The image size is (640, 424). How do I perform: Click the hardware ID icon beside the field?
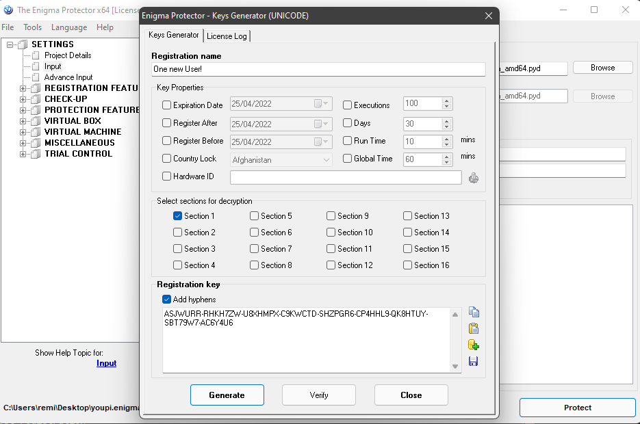coord(474,178)
